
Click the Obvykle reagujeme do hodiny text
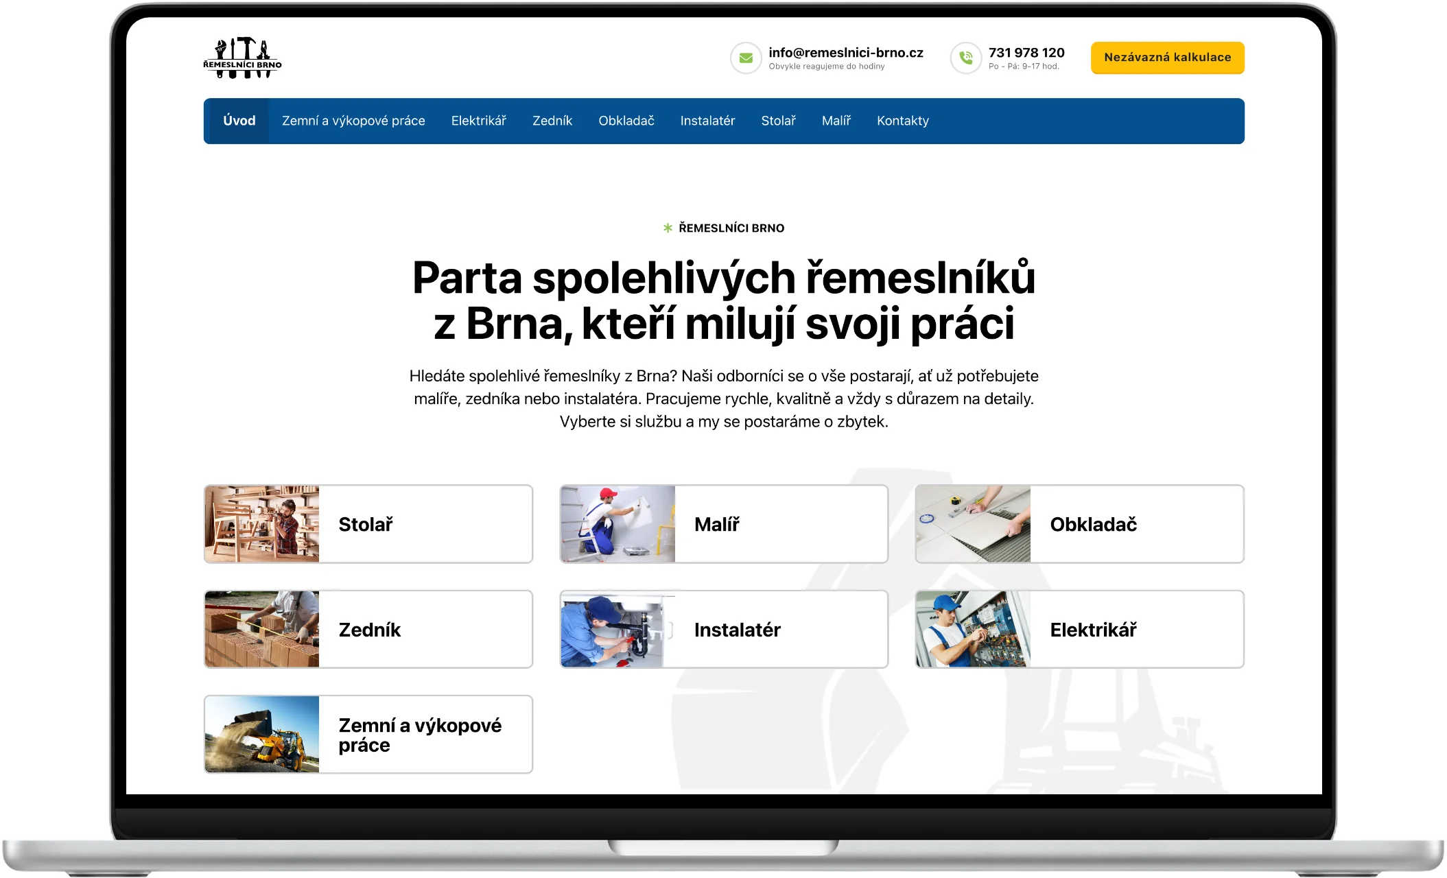(x=826, y=67)
